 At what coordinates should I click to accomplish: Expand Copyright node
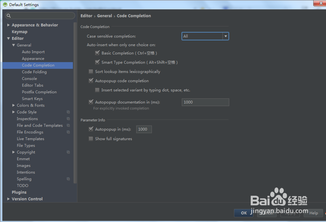[x=13, y=152]
